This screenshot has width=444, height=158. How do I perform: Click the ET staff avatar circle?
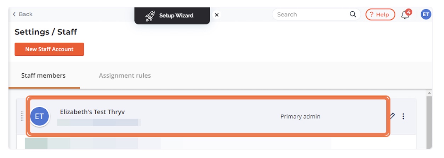pos(39,117)
